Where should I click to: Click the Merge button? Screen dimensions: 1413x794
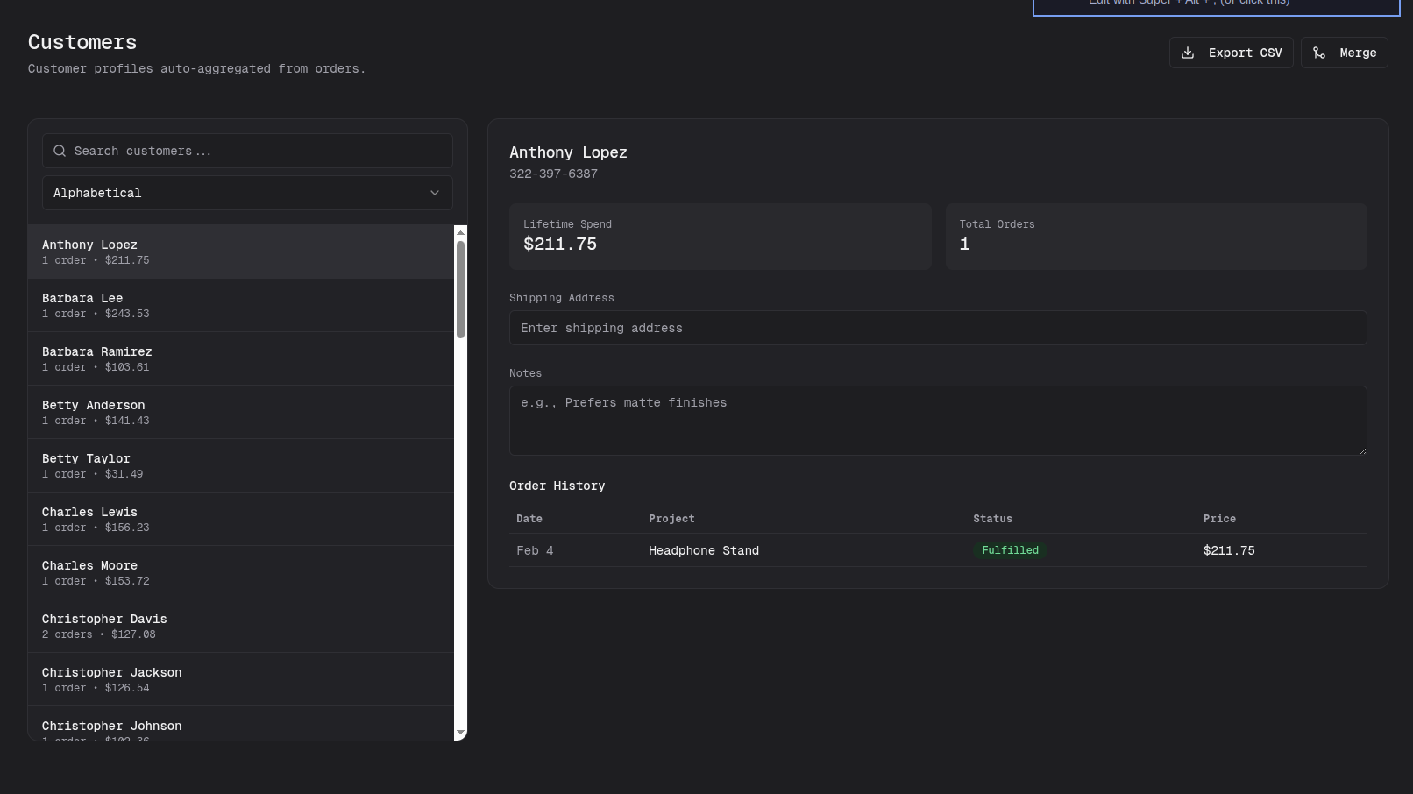[1344, 53]
